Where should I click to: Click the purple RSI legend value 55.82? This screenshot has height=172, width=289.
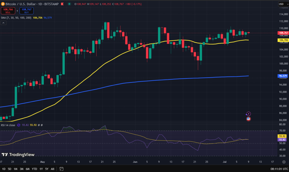point(25,125)
